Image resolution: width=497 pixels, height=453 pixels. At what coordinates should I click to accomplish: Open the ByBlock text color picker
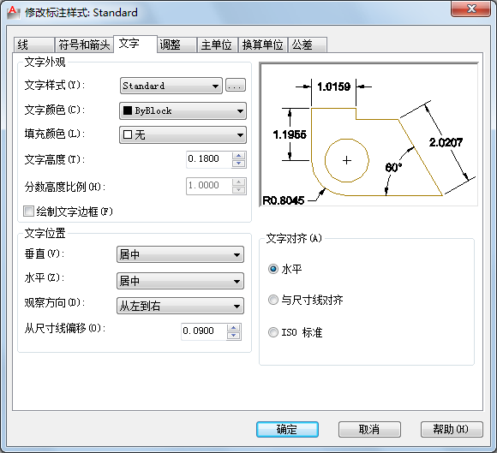[183, 110]
